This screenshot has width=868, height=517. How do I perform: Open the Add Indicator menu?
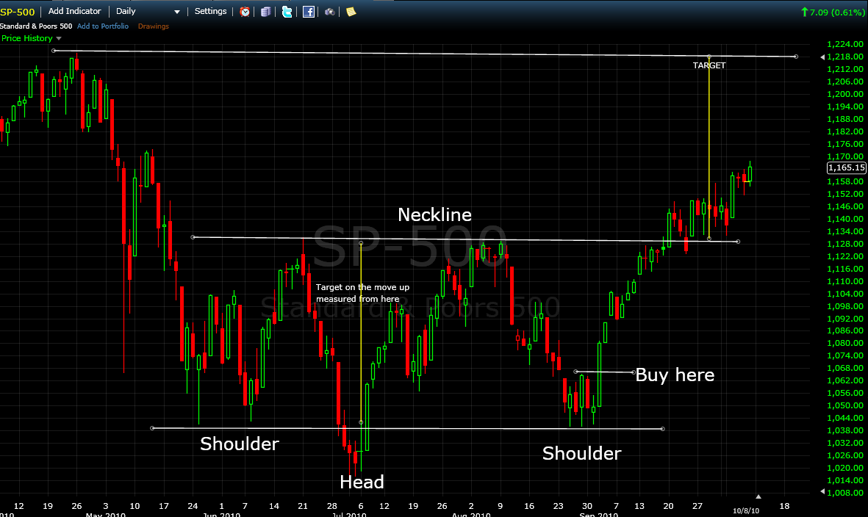(x=75, y=11)
